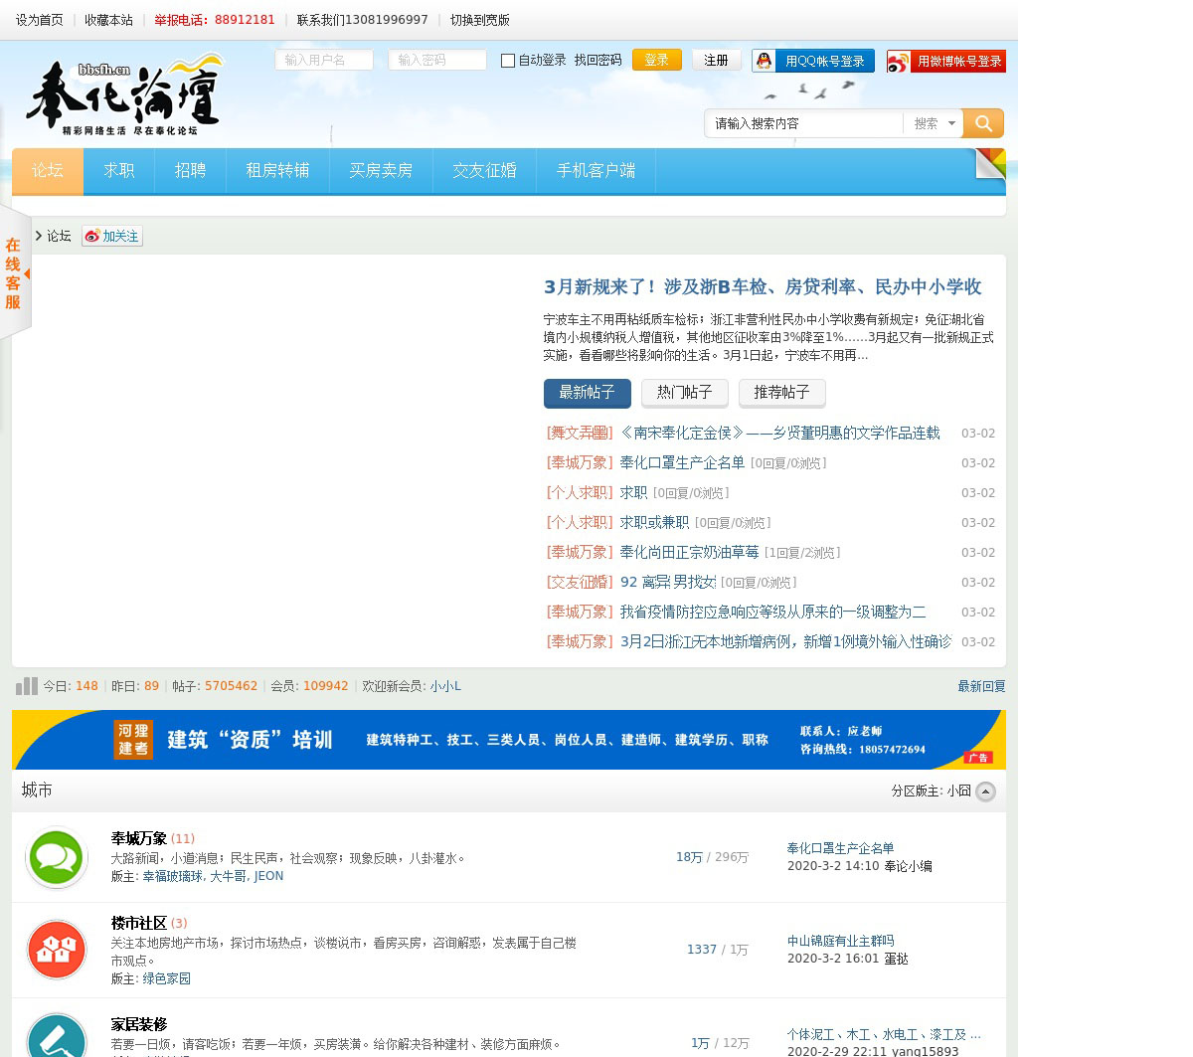Click the Weibo account login icon
1193x1057 pixels.
(x=899, y=62)
